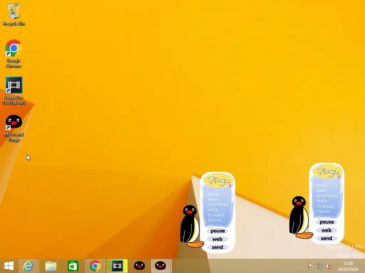Choose Skate in the right Pingu panel

[322, 185]
